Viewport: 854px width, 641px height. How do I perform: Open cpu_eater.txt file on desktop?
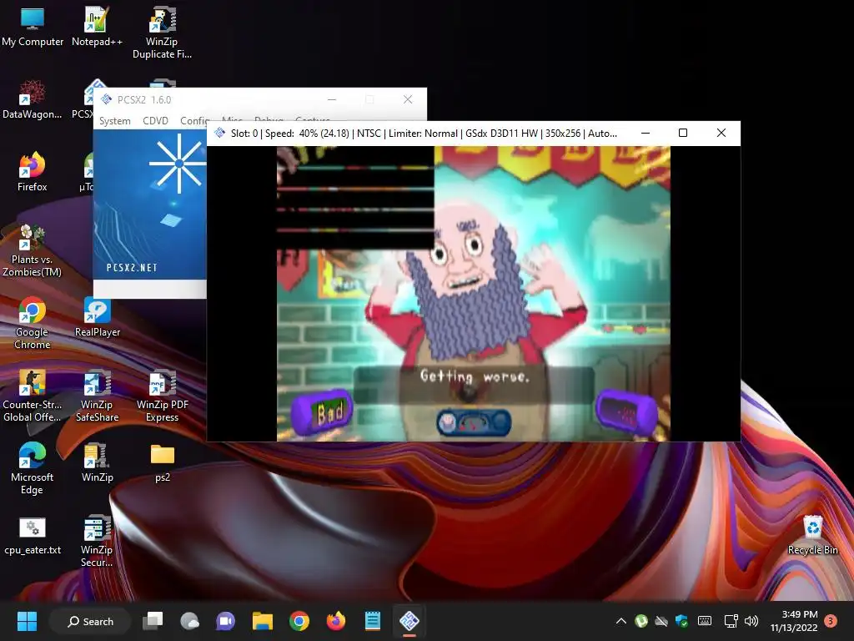(x=33, y=536)
